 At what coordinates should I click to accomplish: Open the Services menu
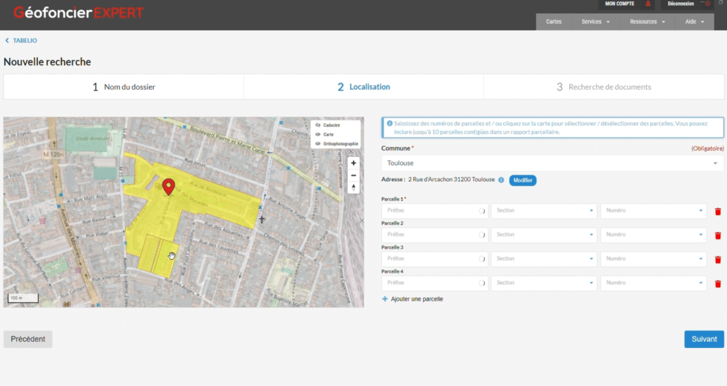point(595,22)
